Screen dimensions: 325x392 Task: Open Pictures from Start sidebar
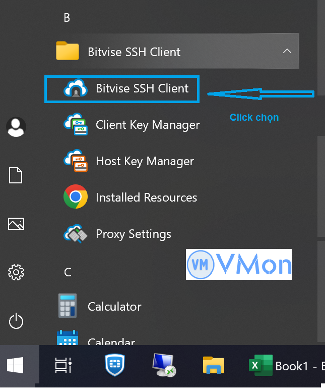(16, 224)
